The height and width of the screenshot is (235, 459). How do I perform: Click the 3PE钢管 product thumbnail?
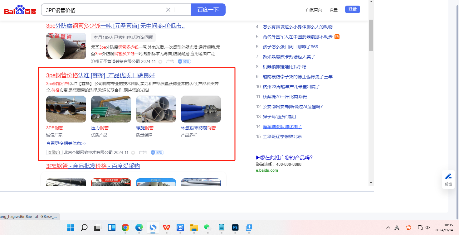[66, 109]
